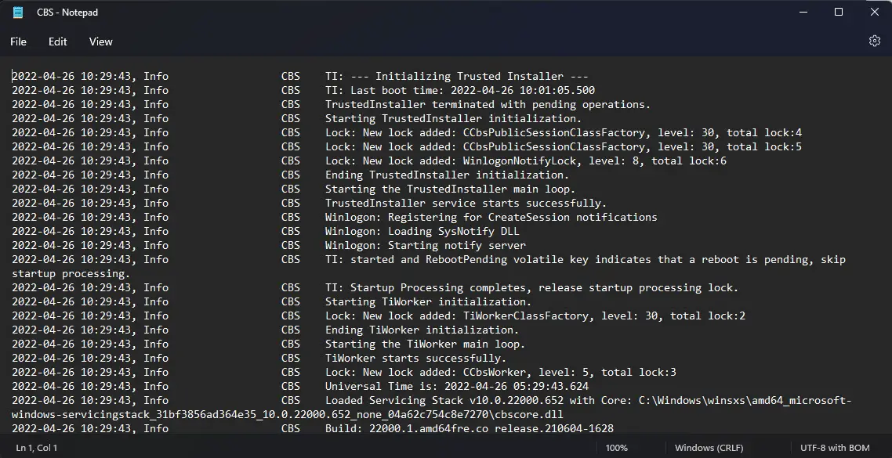Click the 'CBS - Notepad' window title
892x458 pixels.
tap(67, 12)
